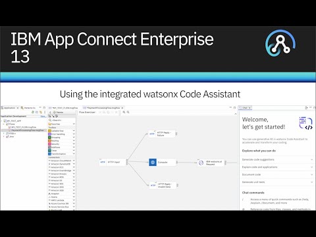Screen dimensions: 316x237
Task: Close the PaymentProcessingFlow.msgflow tab
Action: (x=122, y=108)
